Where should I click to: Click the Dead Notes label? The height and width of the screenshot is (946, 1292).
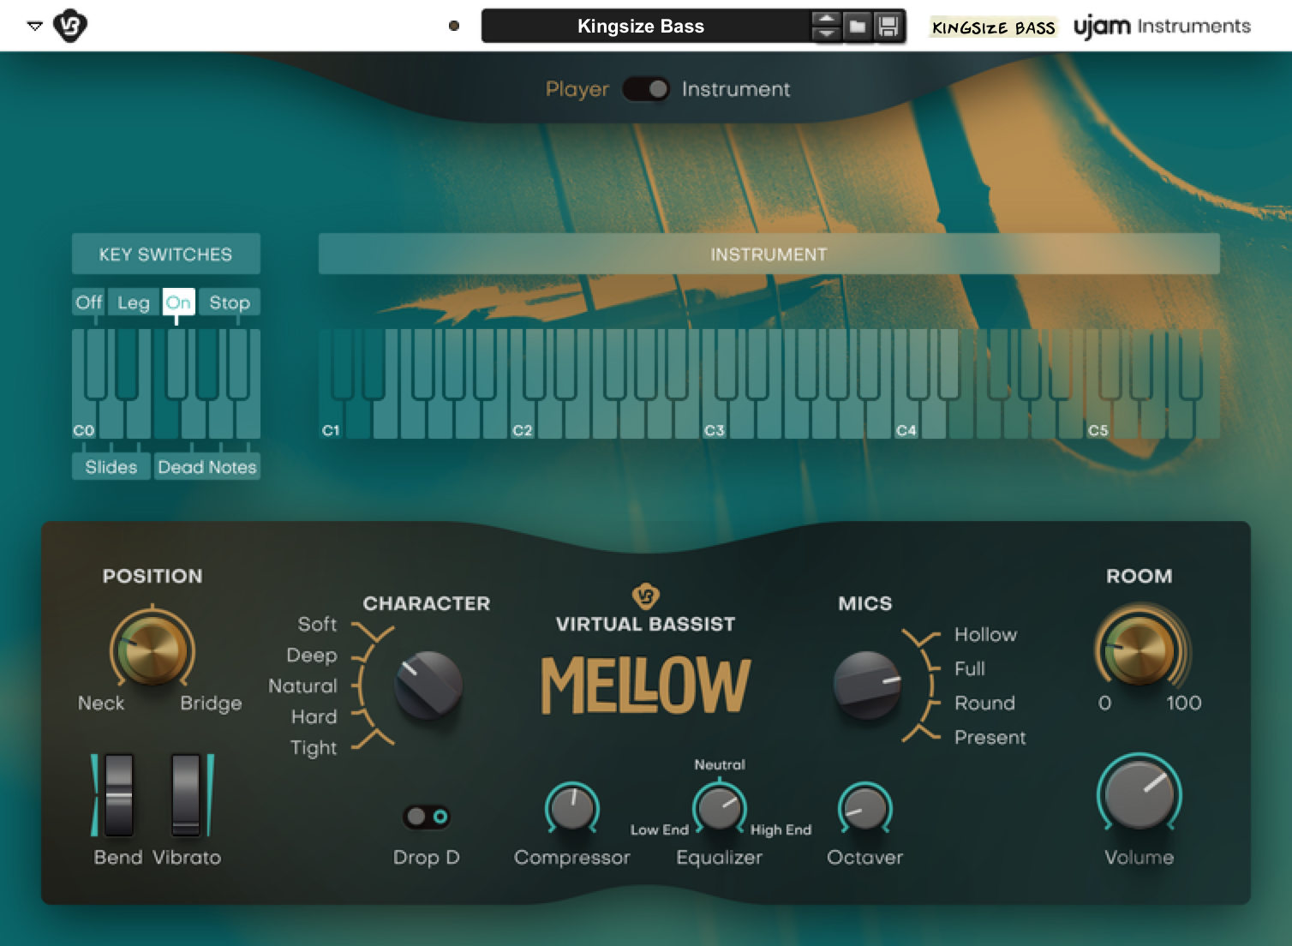(206, 467)
